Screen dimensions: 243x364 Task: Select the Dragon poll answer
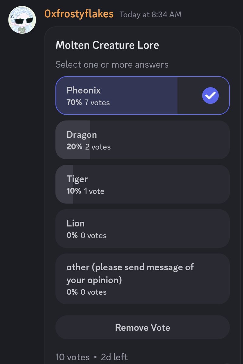coord(142,140)
